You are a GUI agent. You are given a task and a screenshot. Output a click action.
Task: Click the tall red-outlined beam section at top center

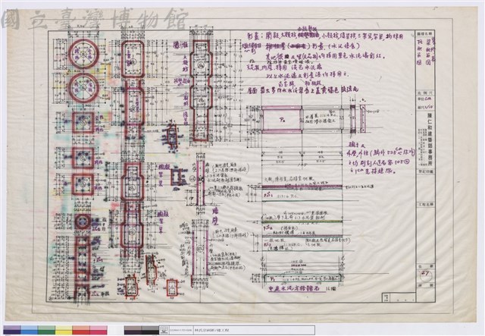coord(200,91)
